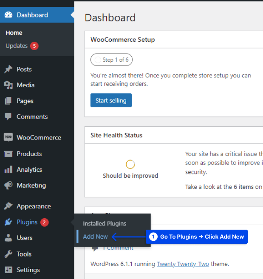
Task: Click the Dashboard gauge icon in sidebar
Action: coord(8,15)
